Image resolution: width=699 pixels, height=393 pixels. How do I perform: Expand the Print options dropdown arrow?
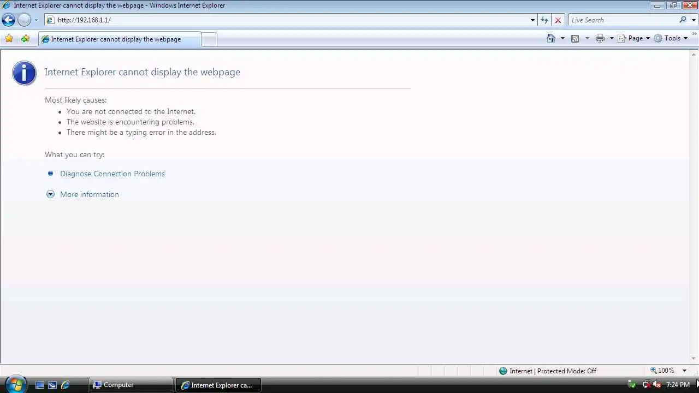point(612,38)
